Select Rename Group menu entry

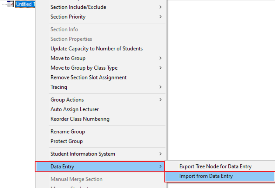(68, 132)
